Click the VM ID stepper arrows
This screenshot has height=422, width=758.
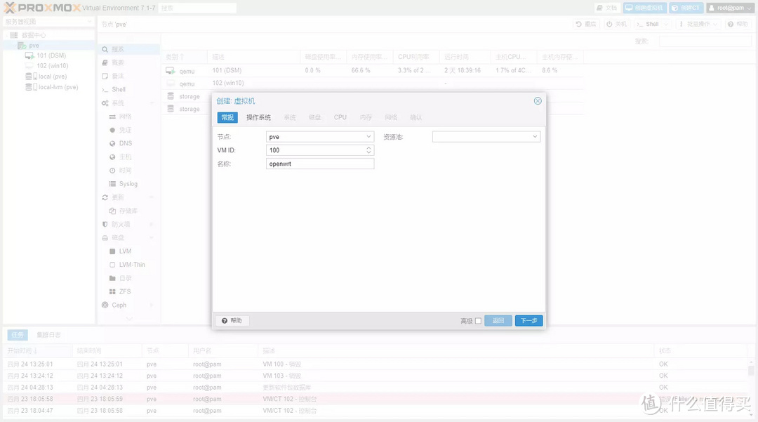pos(368,150)
